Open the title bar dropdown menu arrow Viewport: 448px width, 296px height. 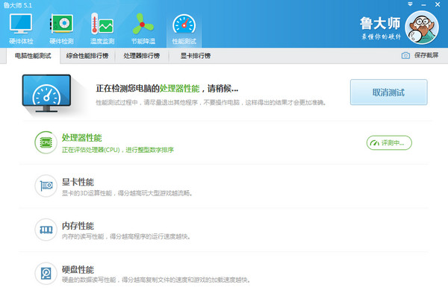point(410,4)
